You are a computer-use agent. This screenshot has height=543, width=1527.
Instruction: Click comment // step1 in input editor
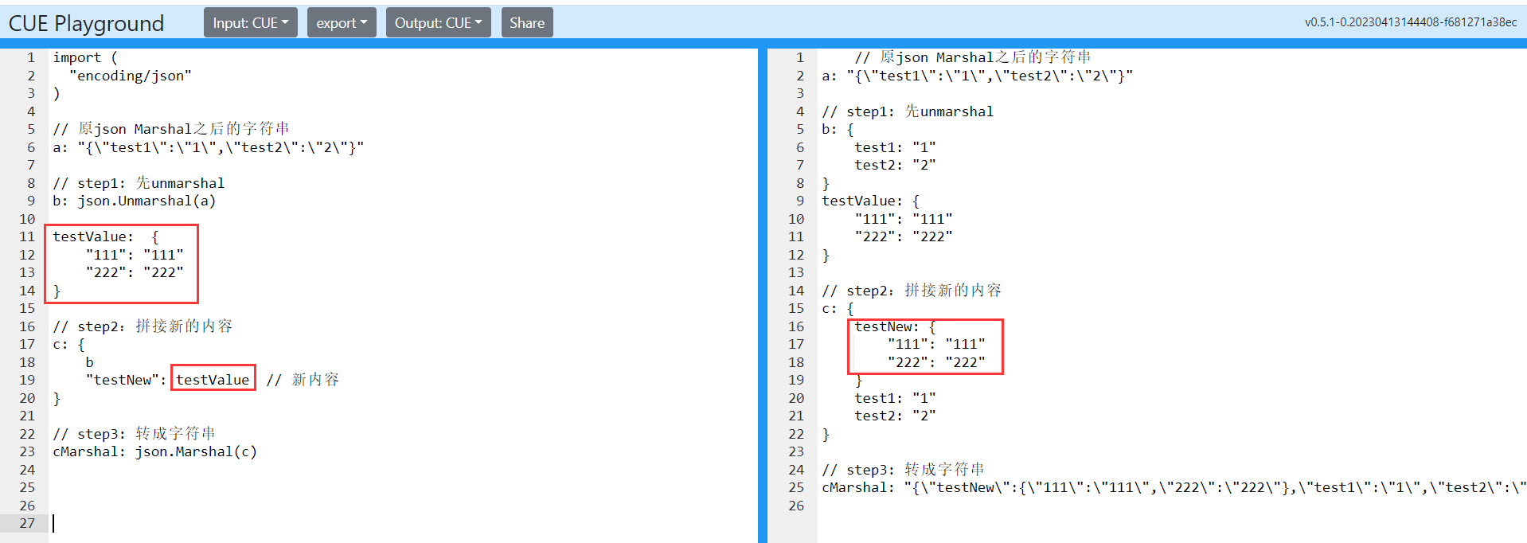(x=139, y=183)
